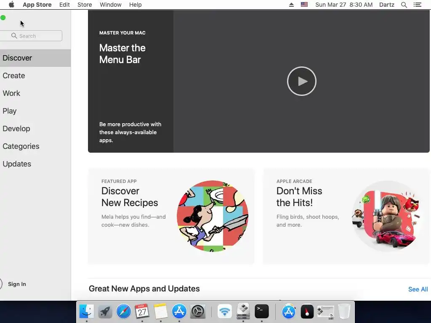
Task: Open Boot Camp Assistant drive icon
Action: (x=243, y=312)
